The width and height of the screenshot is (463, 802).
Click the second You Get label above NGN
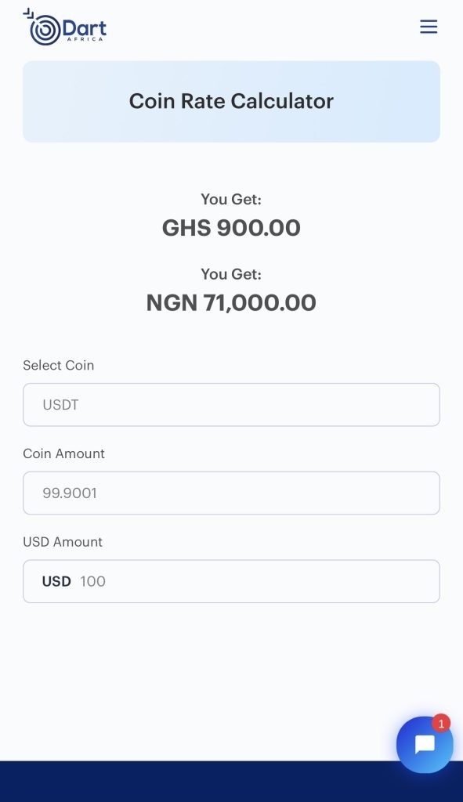click(x=231, y=274)
